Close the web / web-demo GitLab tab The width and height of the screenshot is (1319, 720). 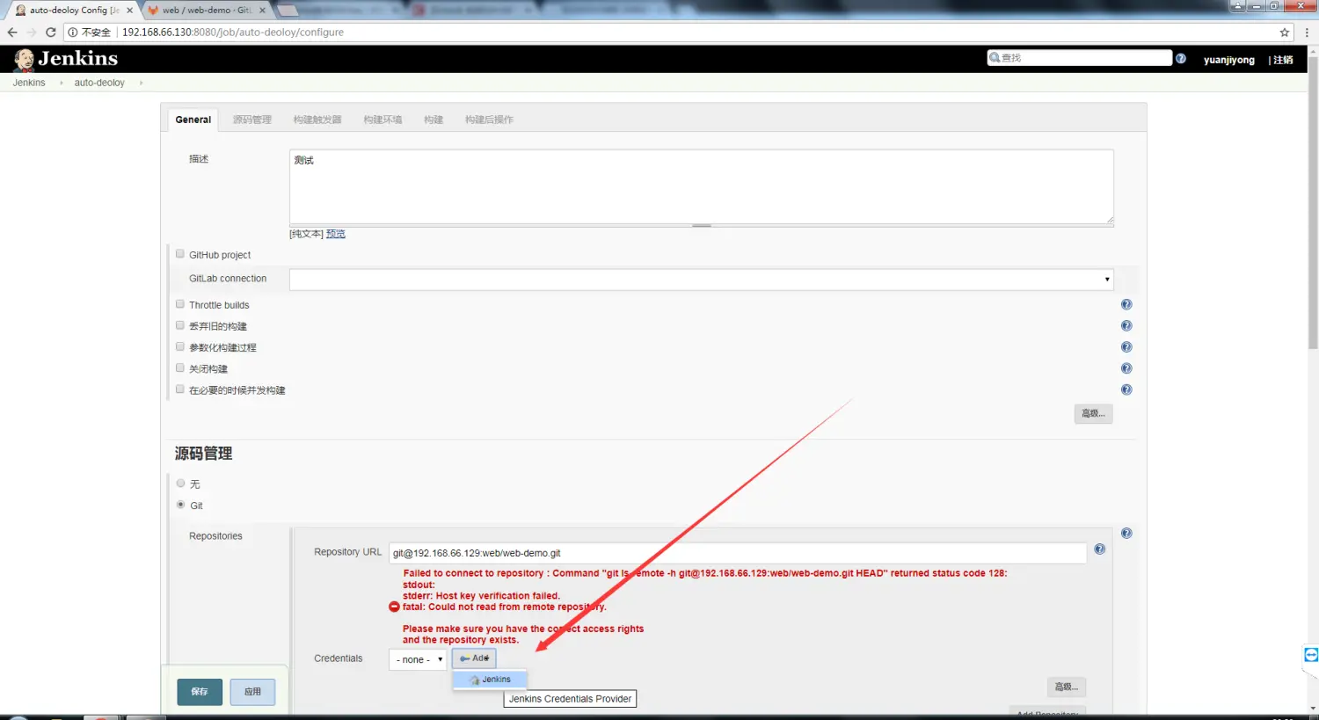pyautogui.click(x=262, y=11)
